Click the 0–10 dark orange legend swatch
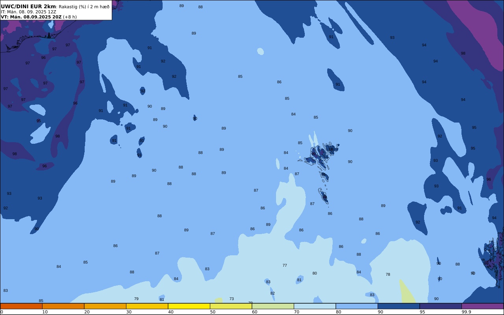Screen dimensions: 504x315 point(21,306)
